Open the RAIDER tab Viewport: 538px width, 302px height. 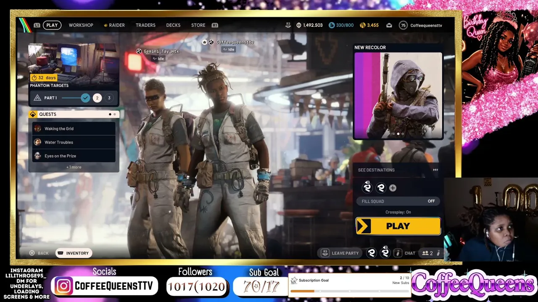coord(114,25)
